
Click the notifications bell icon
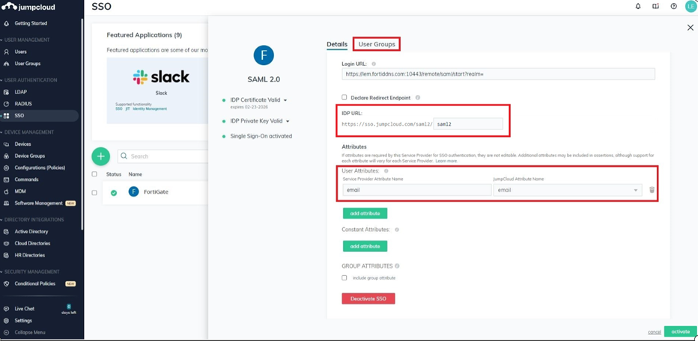pos(638,7)
